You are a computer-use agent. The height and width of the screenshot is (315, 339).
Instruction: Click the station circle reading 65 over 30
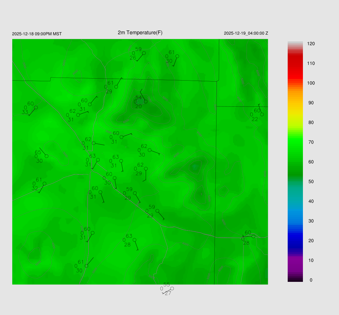[47, 156]
